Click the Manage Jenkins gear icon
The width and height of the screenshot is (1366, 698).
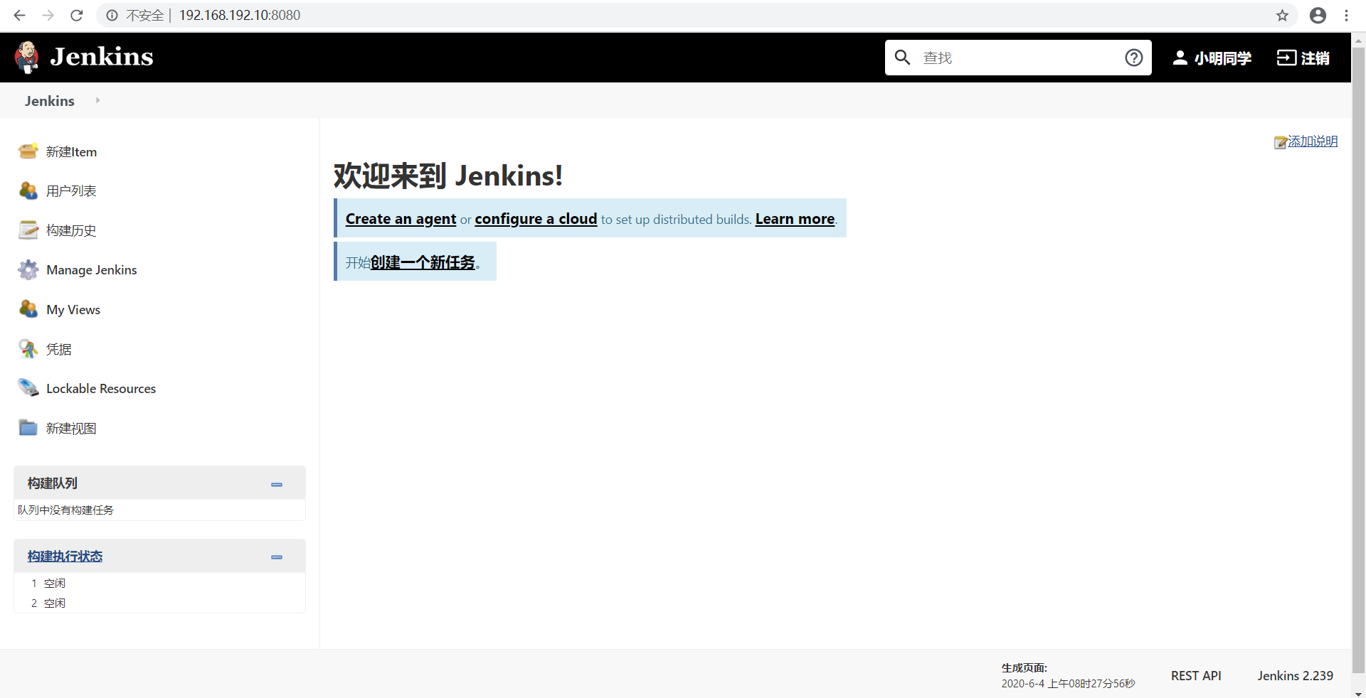[x=28, y=270]
